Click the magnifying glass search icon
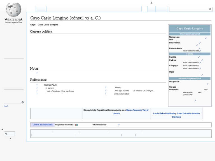 point(210,10)
